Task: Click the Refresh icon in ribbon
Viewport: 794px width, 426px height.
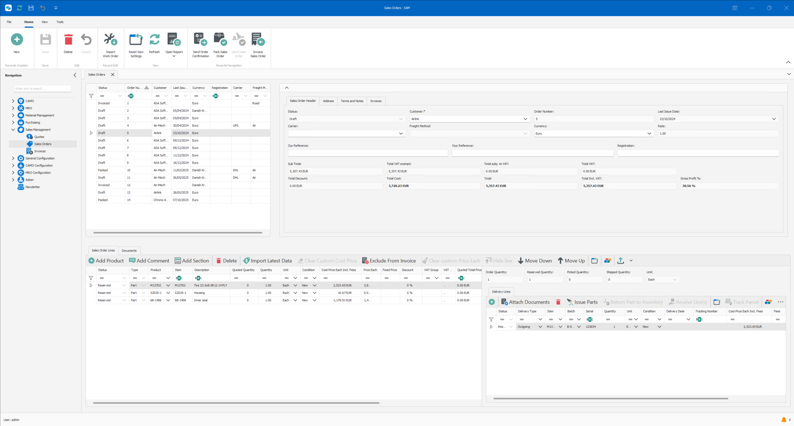Action: click(154, 40)
